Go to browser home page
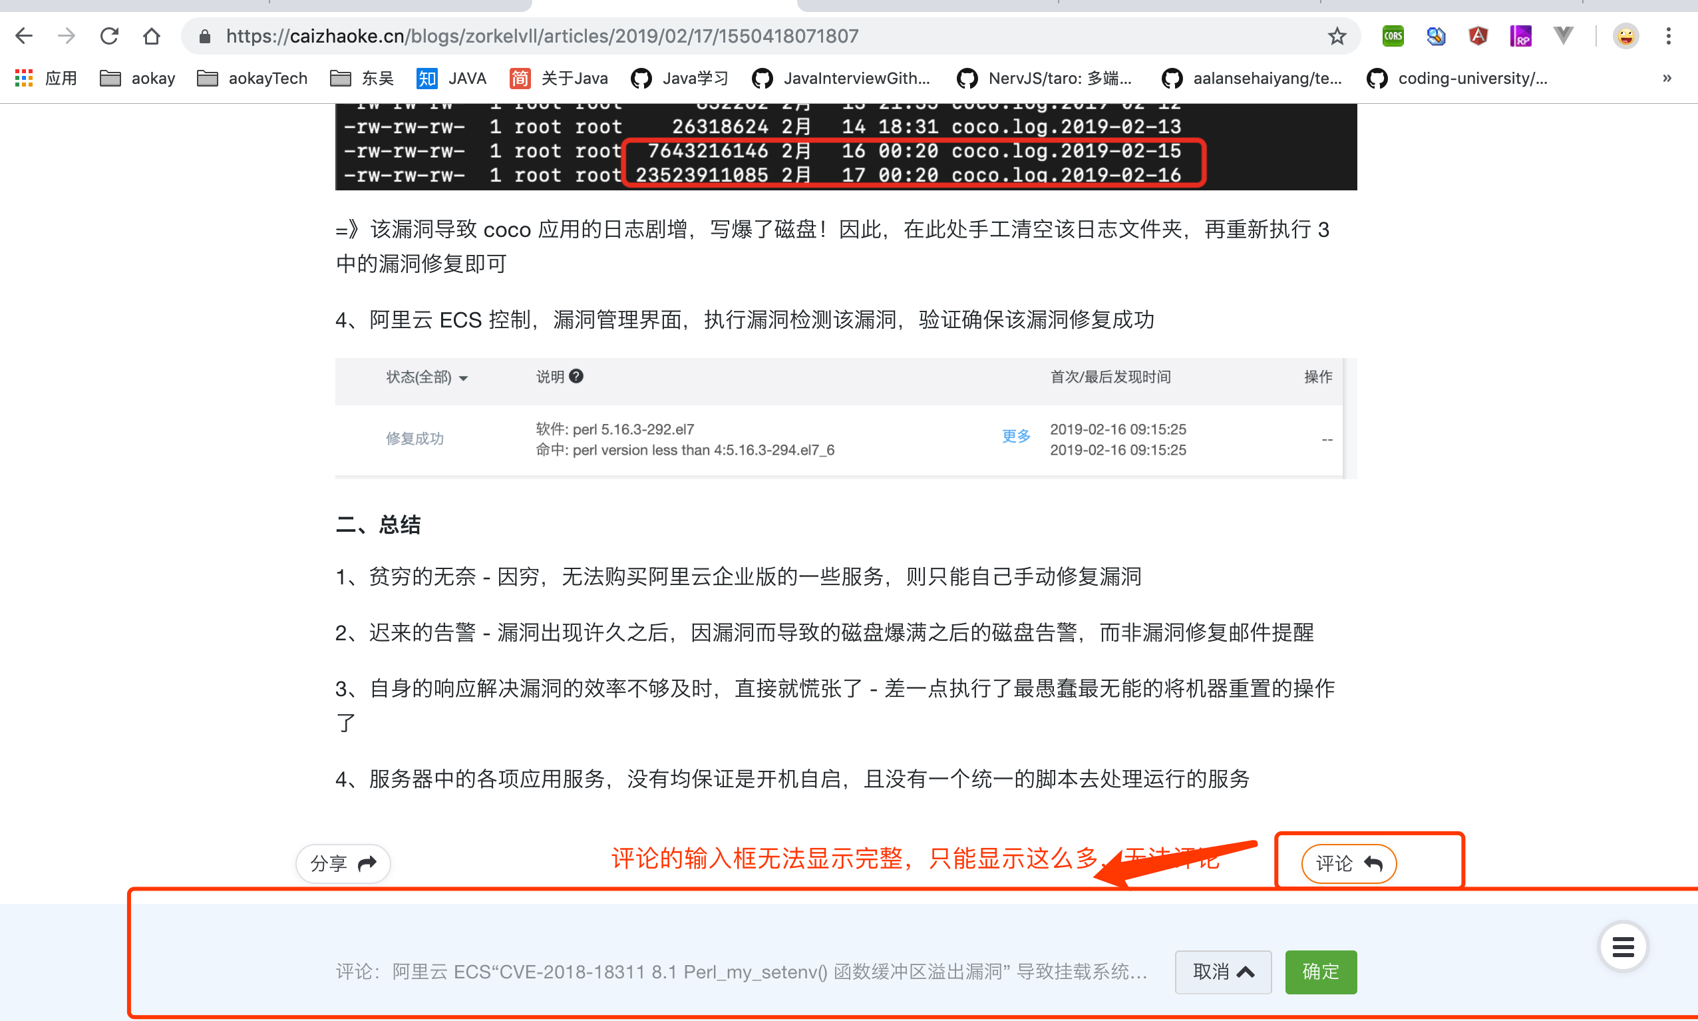Screen dimensions: 1698x1021 point(151,36)
